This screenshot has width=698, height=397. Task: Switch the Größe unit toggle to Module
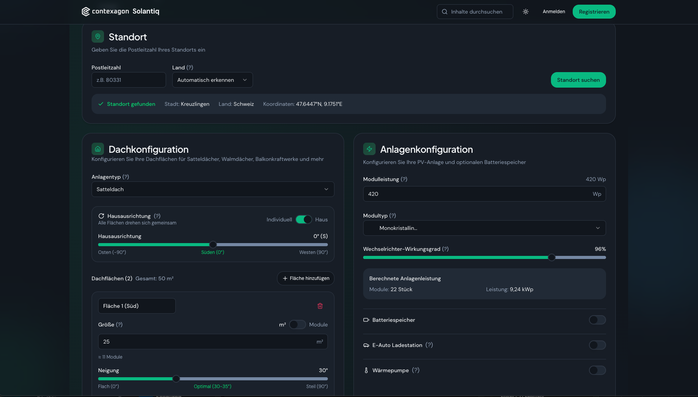(x=298, y=325)
